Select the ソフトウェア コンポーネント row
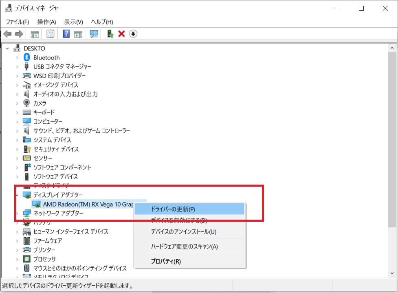This screenshot has width=398, height=293. [x=62, y=167]
